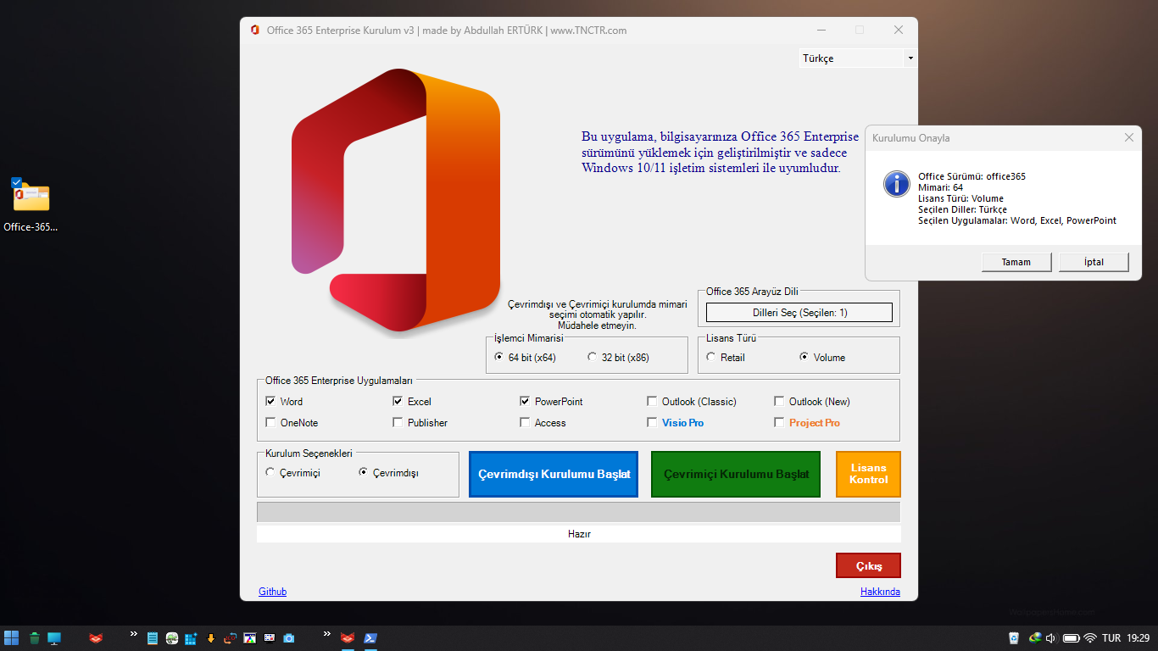1158x651 pixels.
Task: Click the Office logo in the title bar
Action: click(x=254, y=31)
